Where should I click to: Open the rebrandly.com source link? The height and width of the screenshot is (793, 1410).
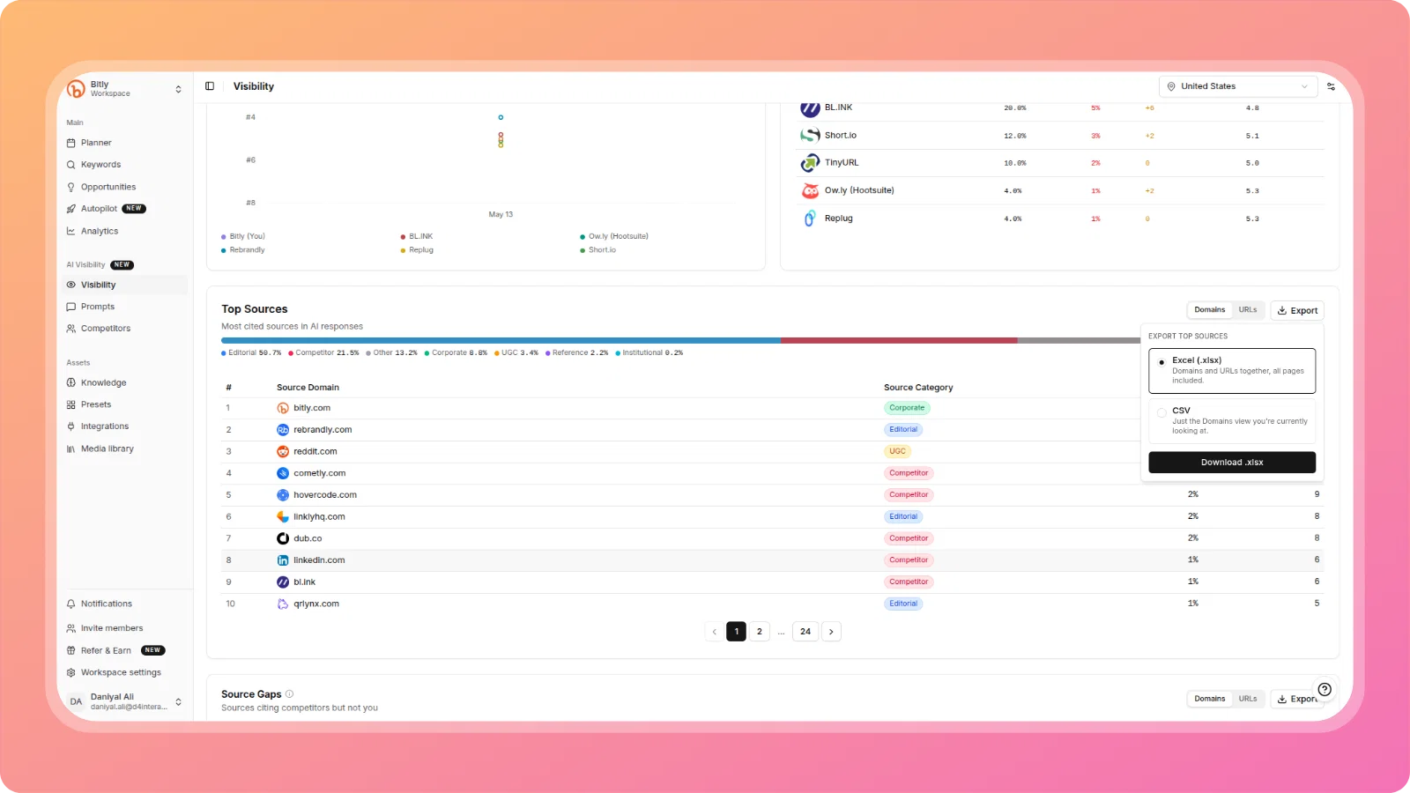(x=323, y=430)
